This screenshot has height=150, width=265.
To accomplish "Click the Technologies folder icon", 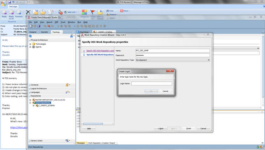I will [x=33, y=44].
